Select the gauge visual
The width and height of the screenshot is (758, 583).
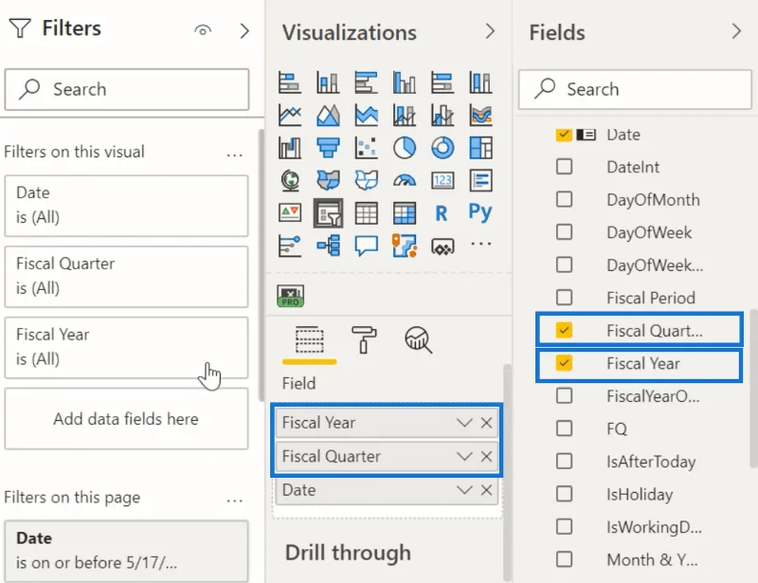(x=405, y=180)
